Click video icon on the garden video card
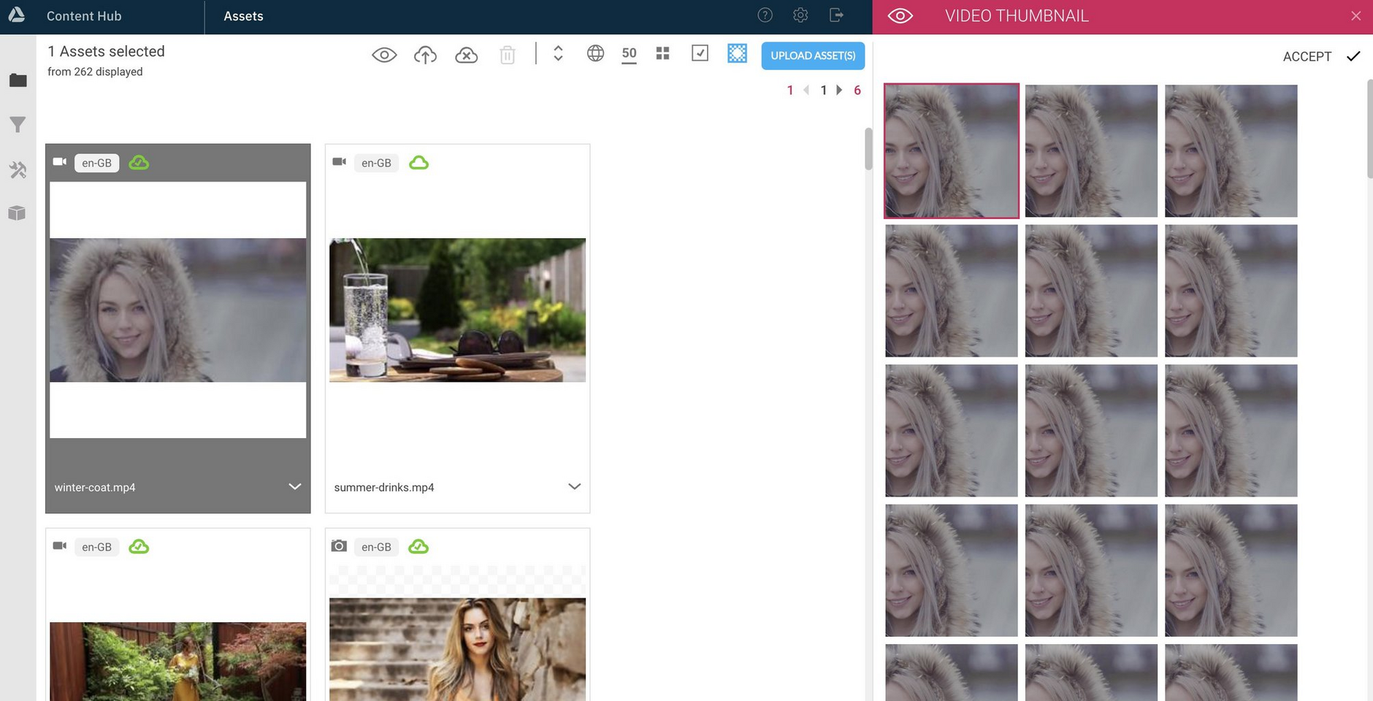The width and height of the screenshot is (1373, 701). tap(60, 545)
